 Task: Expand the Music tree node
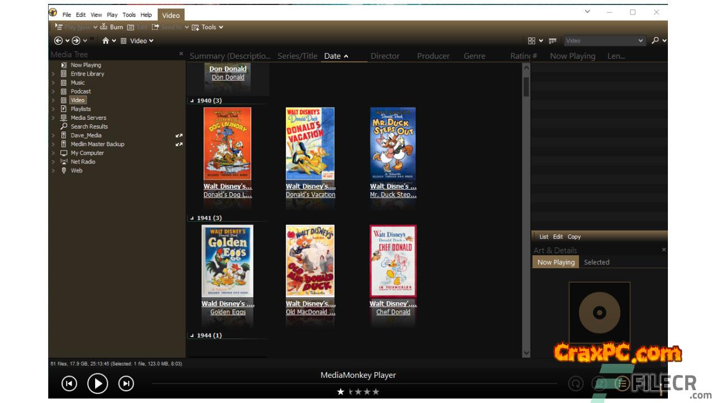[53, 83]
